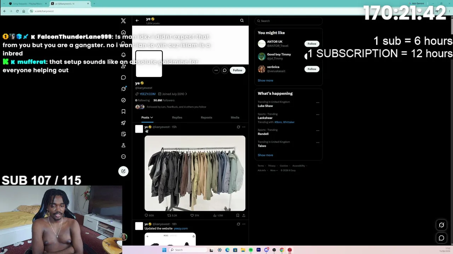Screen dimensions: 453x254
Task: Open the More circle menu in the X sidebar
Action: click(123, 157)
